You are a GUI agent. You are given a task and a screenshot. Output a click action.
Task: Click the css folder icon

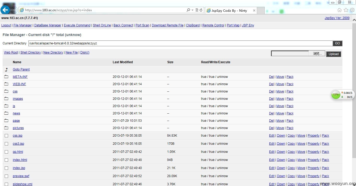[x=7, y=91]
